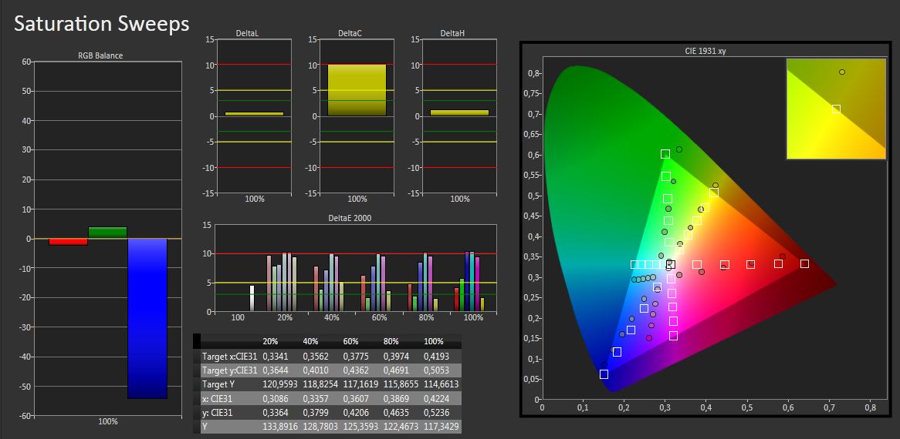Click luminance value 117,3429
Image resolution: width=900 pixels, height=439 pixels.
(x=441, y=427)
